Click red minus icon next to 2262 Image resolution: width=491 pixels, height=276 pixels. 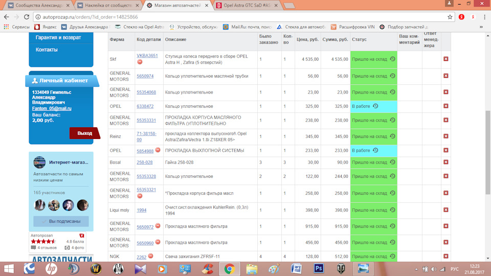150,256
